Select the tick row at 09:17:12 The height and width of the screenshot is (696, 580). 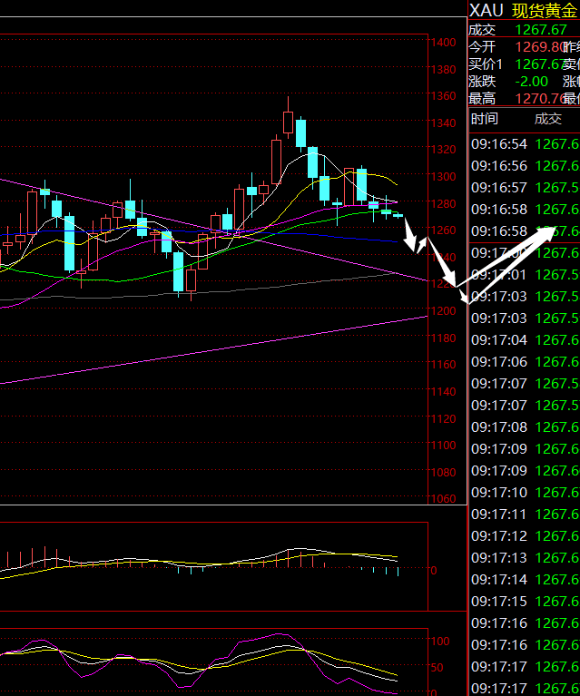(x=524, y=535)
